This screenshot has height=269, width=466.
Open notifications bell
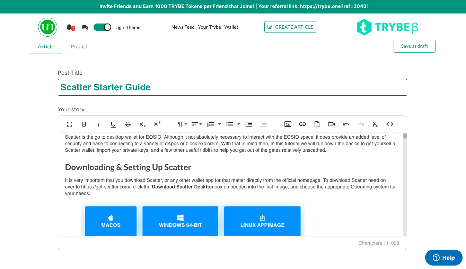(70, 27)
